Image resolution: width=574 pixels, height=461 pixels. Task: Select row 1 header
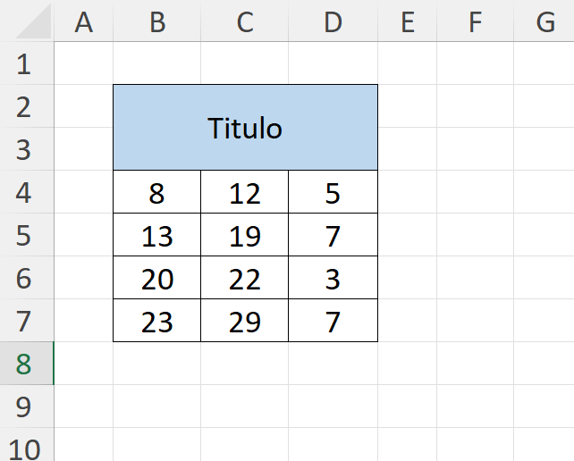click(x=24, y=64)
